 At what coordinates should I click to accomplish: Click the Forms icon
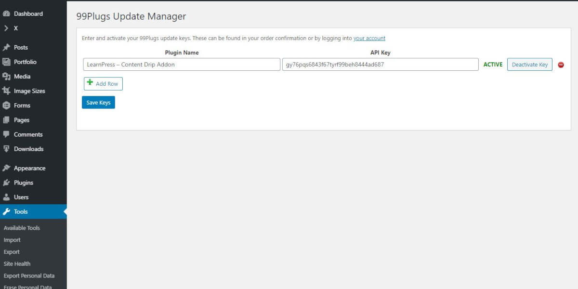tap(6, 105)
